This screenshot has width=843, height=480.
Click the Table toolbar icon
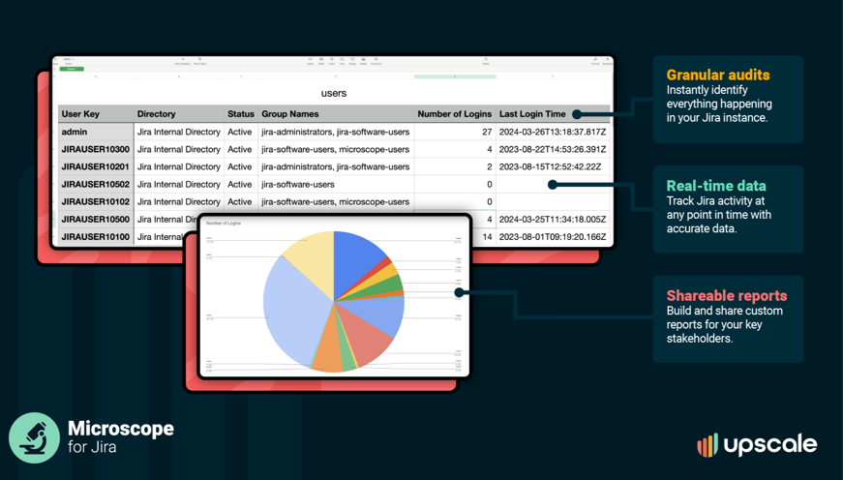click(x=321, y=61)
